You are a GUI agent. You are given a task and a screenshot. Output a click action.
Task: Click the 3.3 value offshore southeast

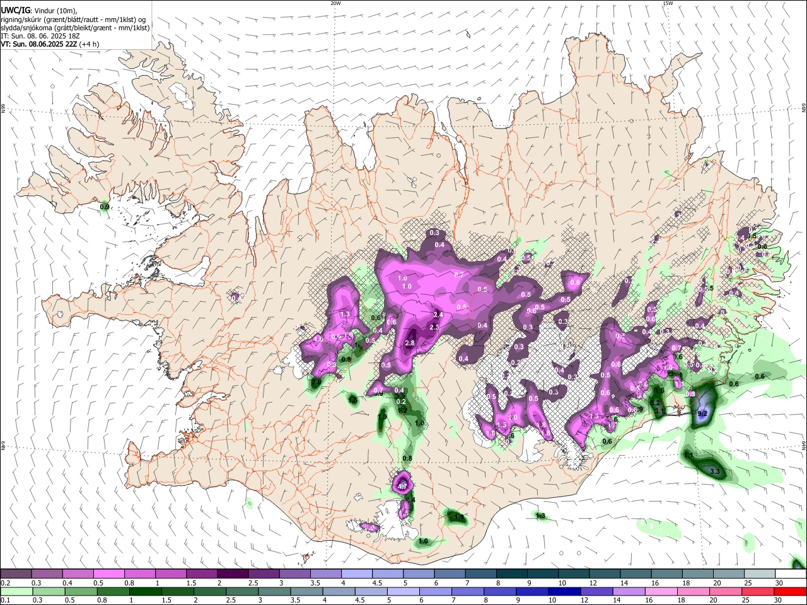pyautogui.click(x=714, y=471)
